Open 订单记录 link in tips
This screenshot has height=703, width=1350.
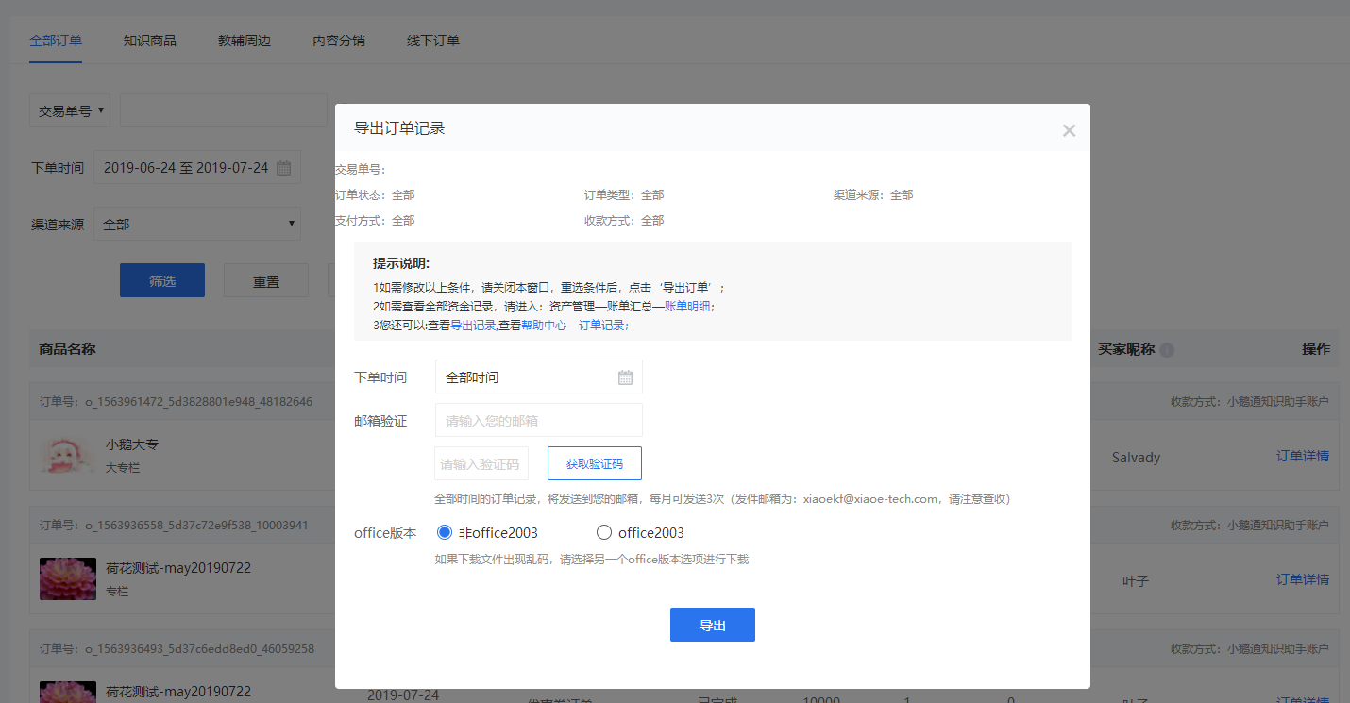[x=601, y=325]
